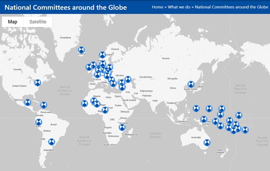
Task: Select the eastern United States marker
Action: pyautogui.click(x=37, y=82)
